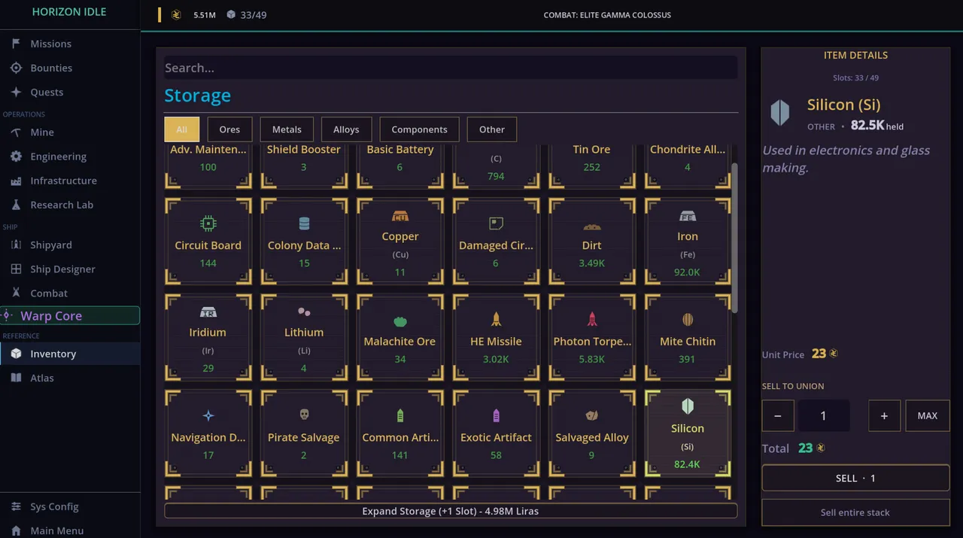Set sell quantity to MAX
Image resolution: width=963 pixels, height=538 pixels.
tap(928, 415)
